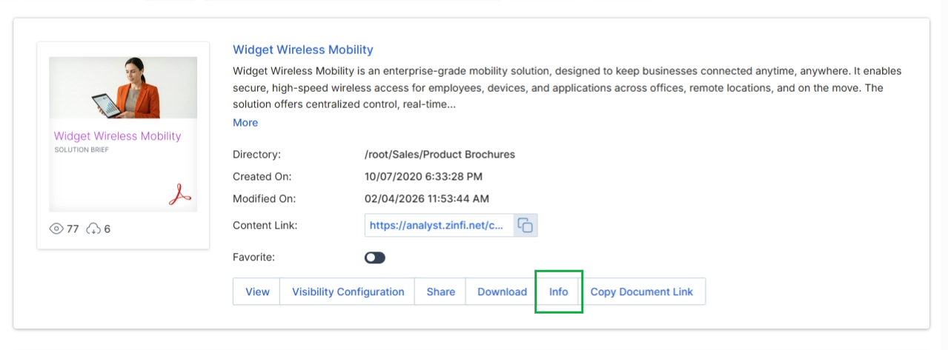Click the description paragraph text
948x350 pixels.
(567, 88)
